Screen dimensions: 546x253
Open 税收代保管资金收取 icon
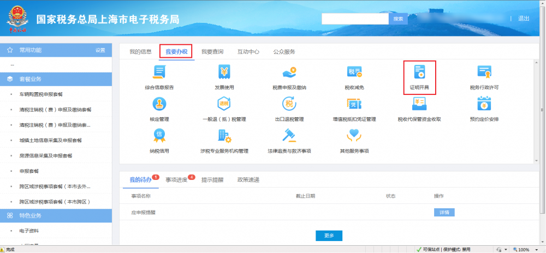point(419,104)
